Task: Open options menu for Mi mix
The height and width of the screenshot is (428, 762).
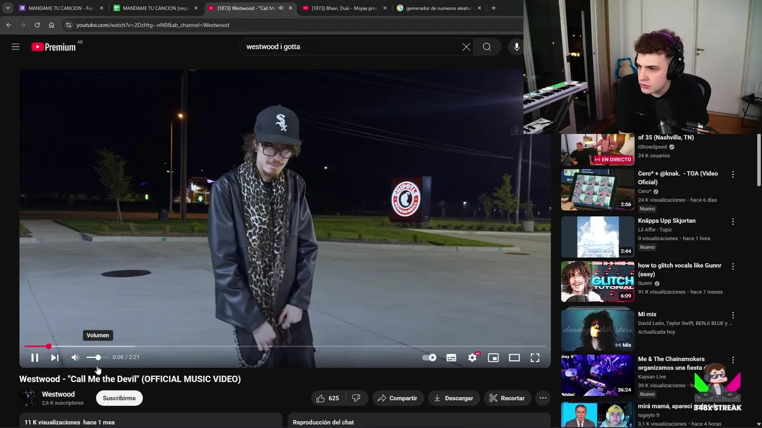Action: (733, 316)
